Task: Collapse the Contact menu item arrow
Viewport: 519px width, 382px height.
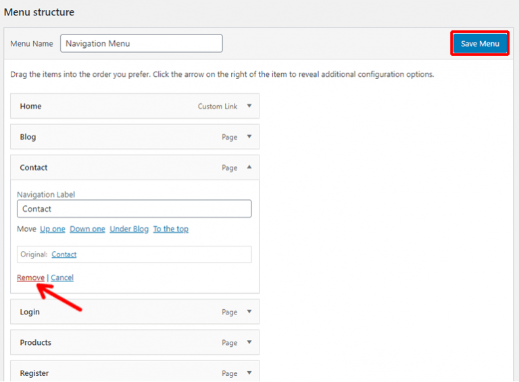Action: 249,167
